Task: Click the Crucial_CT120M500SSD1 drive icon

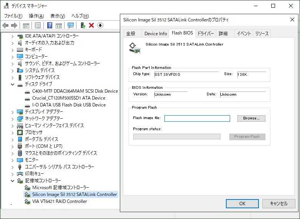Action: click(x=27, y=99)
